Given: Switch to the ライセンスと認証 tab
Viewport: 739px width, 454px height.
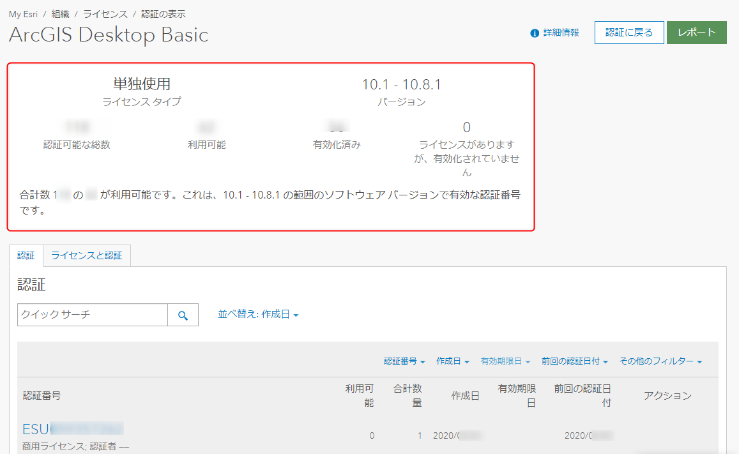Looking at the screenshot, I should pos(87,255).
